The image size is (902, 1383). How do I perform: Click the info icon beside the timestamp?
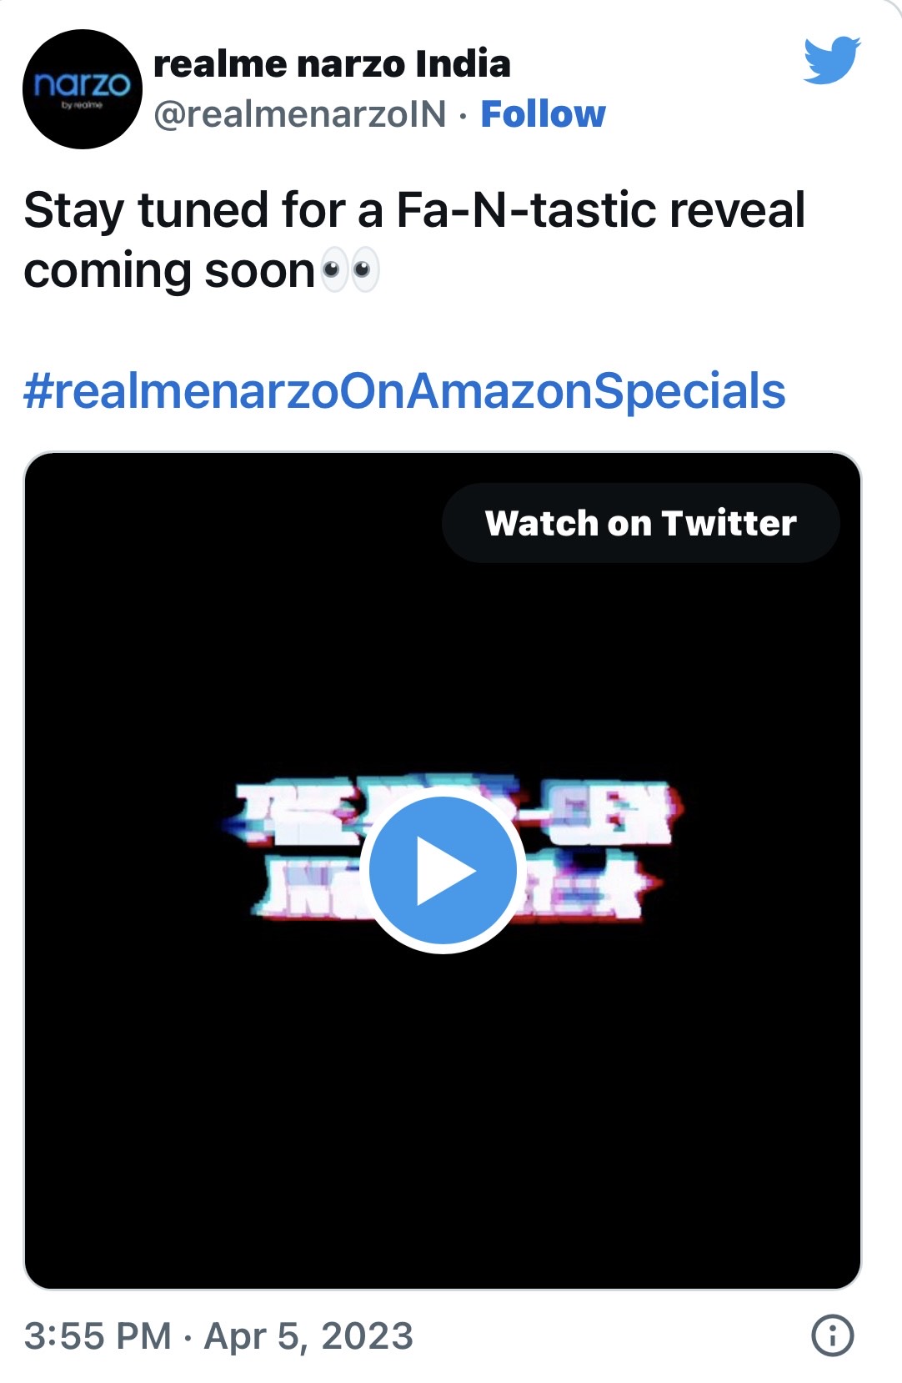pos(832,1335)
